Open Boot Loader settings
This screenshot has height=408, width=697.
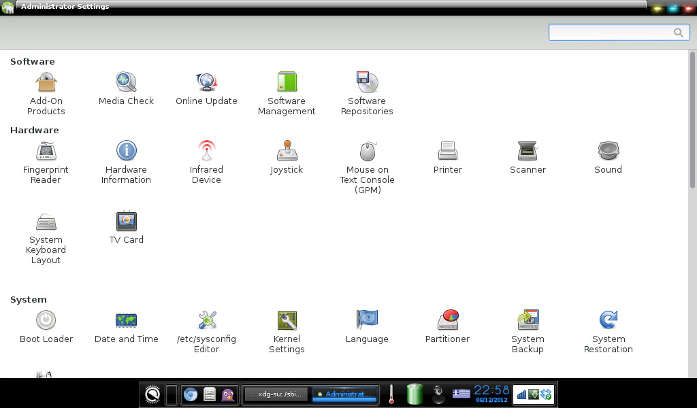pos(46,321)
